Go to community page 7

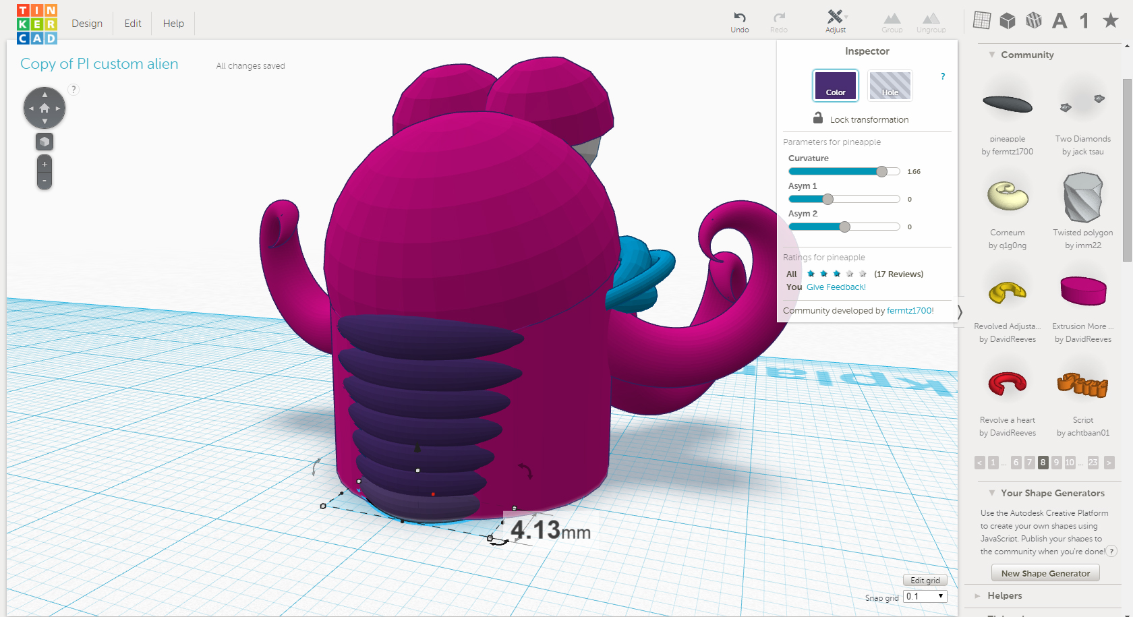pos(1029,463)
